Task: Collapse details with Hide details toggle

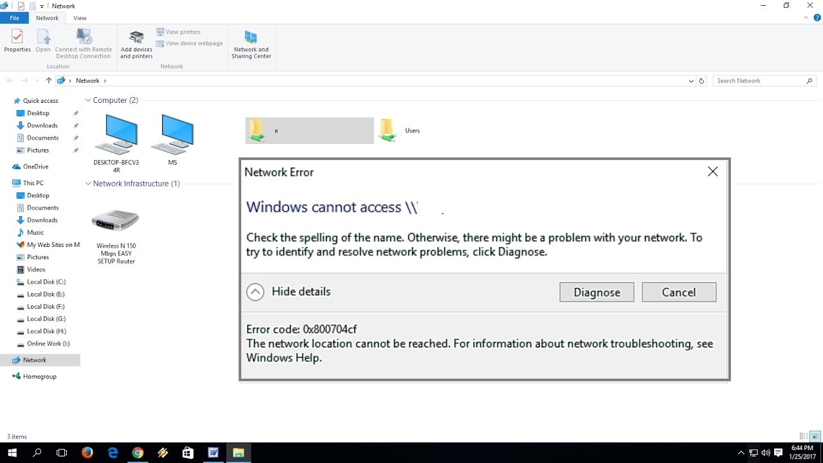Action: (x=289, y=292)
